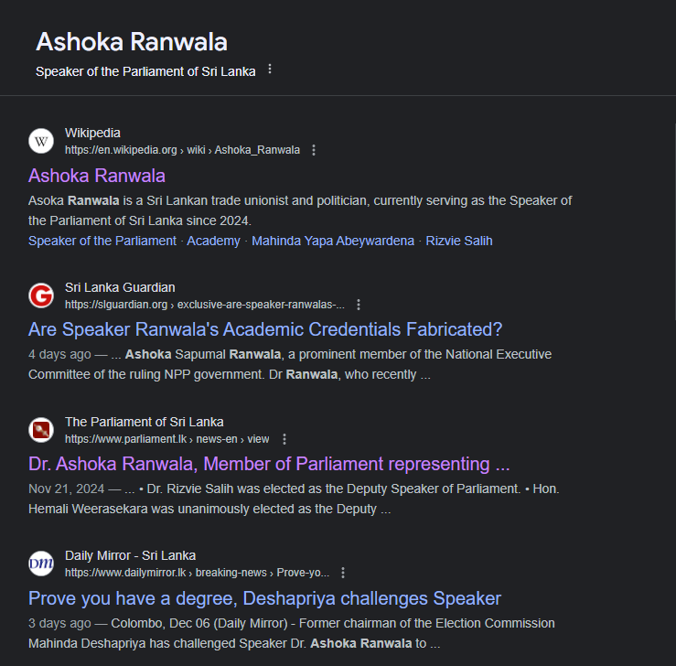Follow the 'Speaker of the Parliament' sitelink
The height and width of the screenshot is (666, 676).
tap(102, 241)
